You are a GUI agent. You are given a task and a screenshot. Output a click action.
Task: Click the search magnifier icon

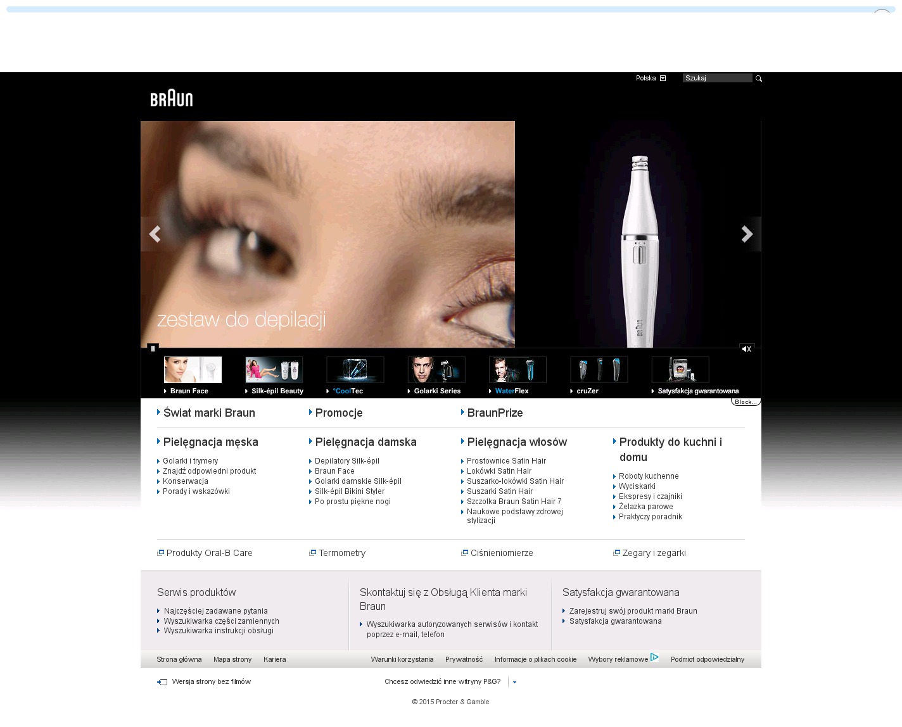pos(758,79)
